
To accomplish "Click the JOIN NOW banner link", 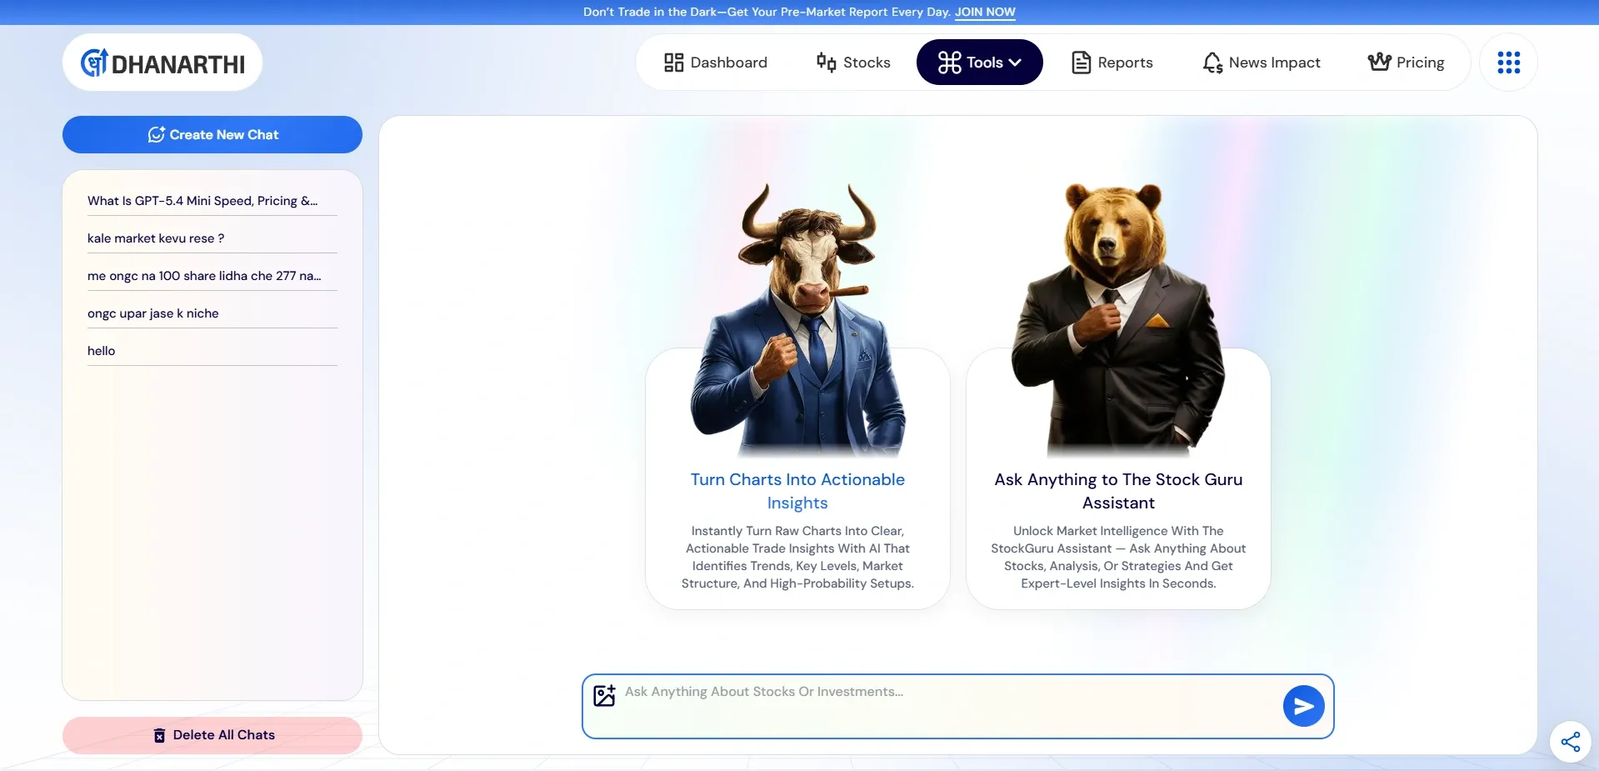I will pyautogui.click(x=985, y=13).
